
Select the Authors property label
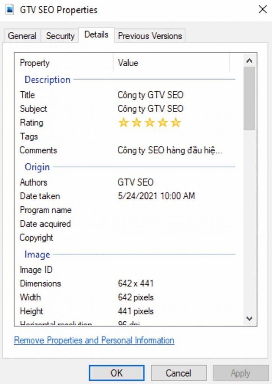coord(33,182)
